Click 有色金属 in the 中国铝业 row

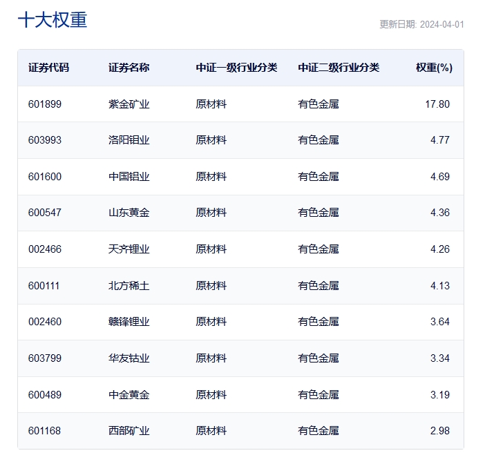[x=318, y=177]
